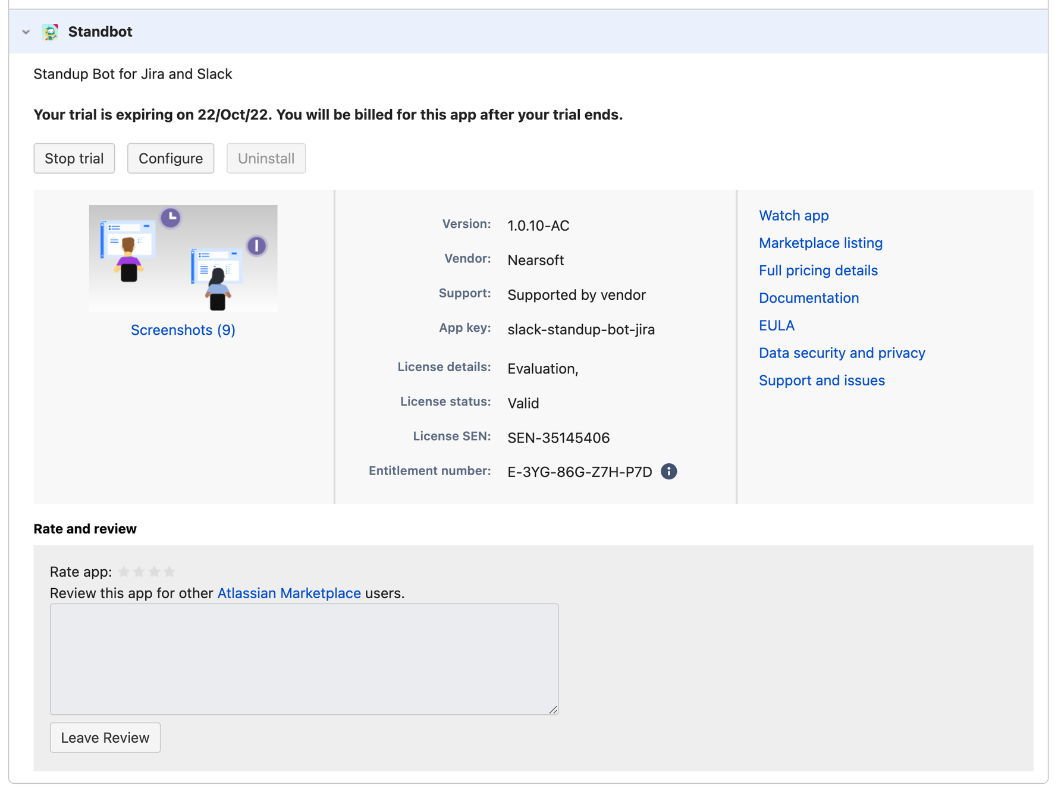
Task: Click the 'Rate and review' heading
Action: [x=85, y=529]
